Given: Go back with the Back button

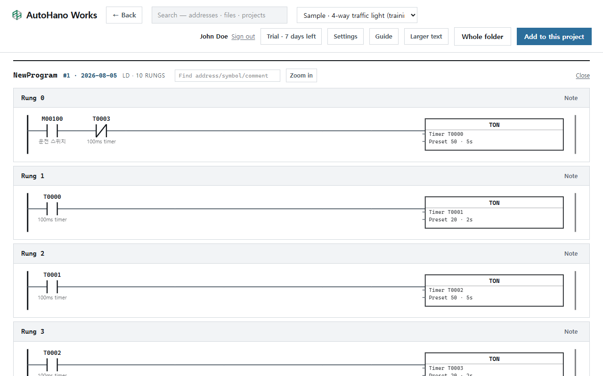Looking at the screenshot, I should 124,15.
